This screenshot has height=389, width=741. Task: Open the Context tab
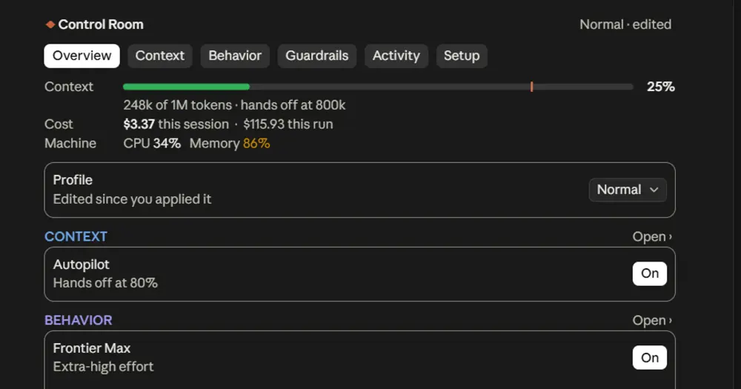[160, 56]
